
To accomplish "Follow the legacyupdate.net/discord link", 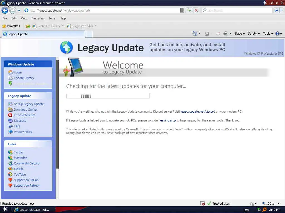I will click(198, 111).
